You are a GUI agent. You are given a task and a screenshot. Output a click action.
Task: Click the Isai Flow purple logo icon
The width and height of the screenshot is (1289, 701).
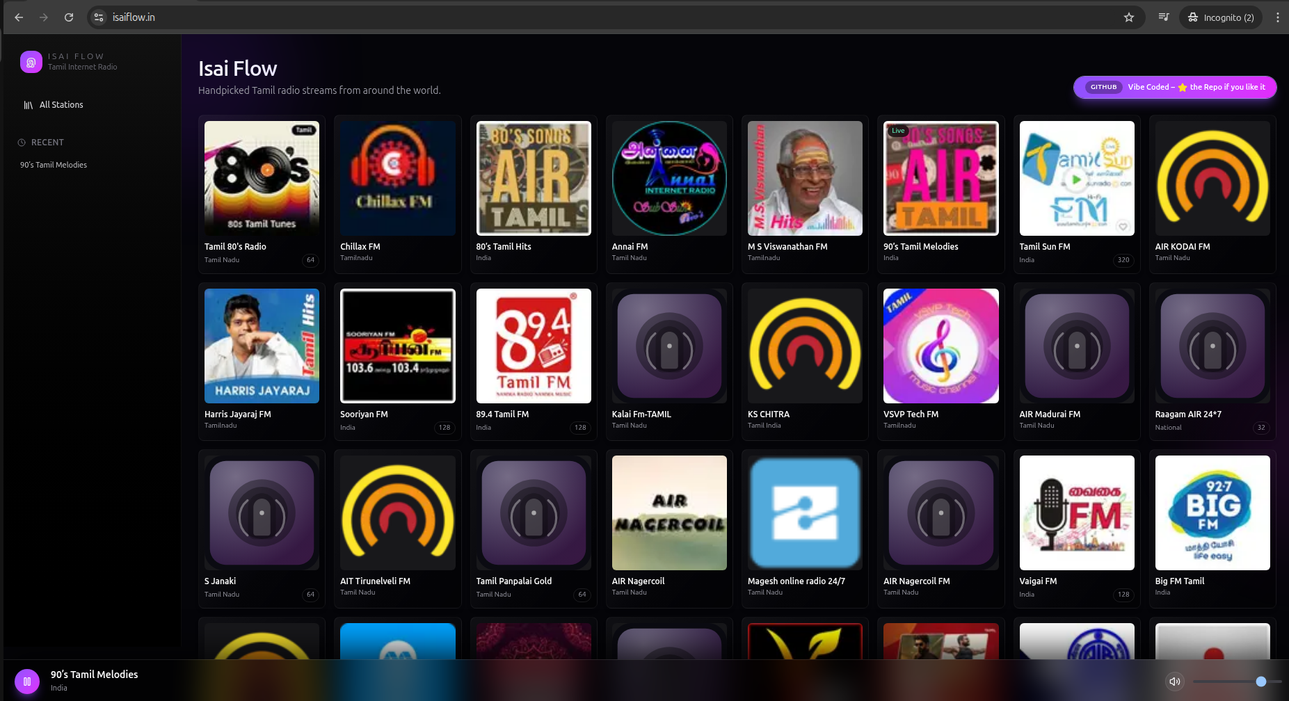(x=31, y=62)
